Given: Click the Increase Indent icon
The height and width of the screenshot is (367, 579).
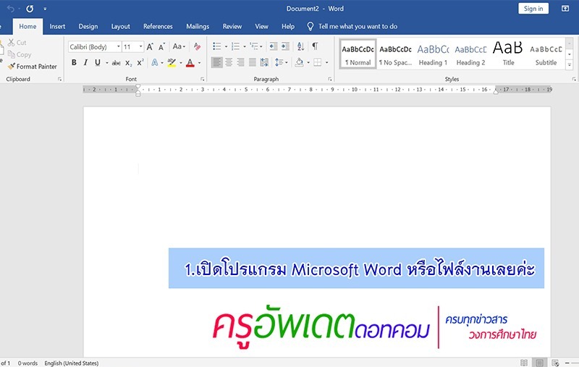Looking at the screenshot, I should [x=285, y=46].
